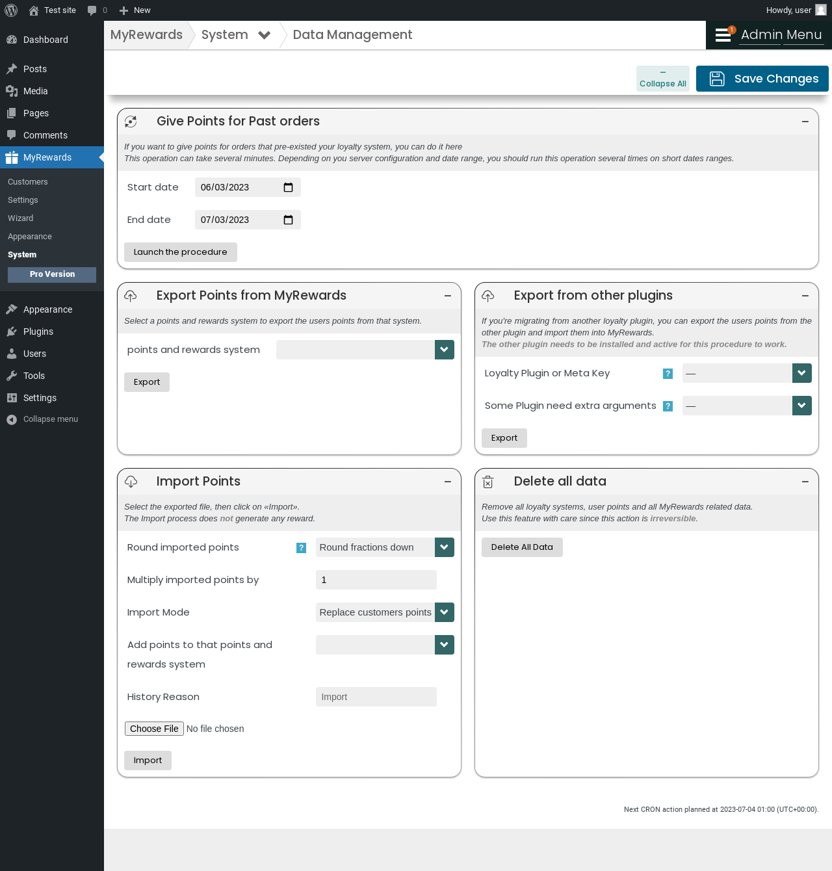Open the Admin Menu hamburger icon
The image size is (832, 871).
coord(723,35)
